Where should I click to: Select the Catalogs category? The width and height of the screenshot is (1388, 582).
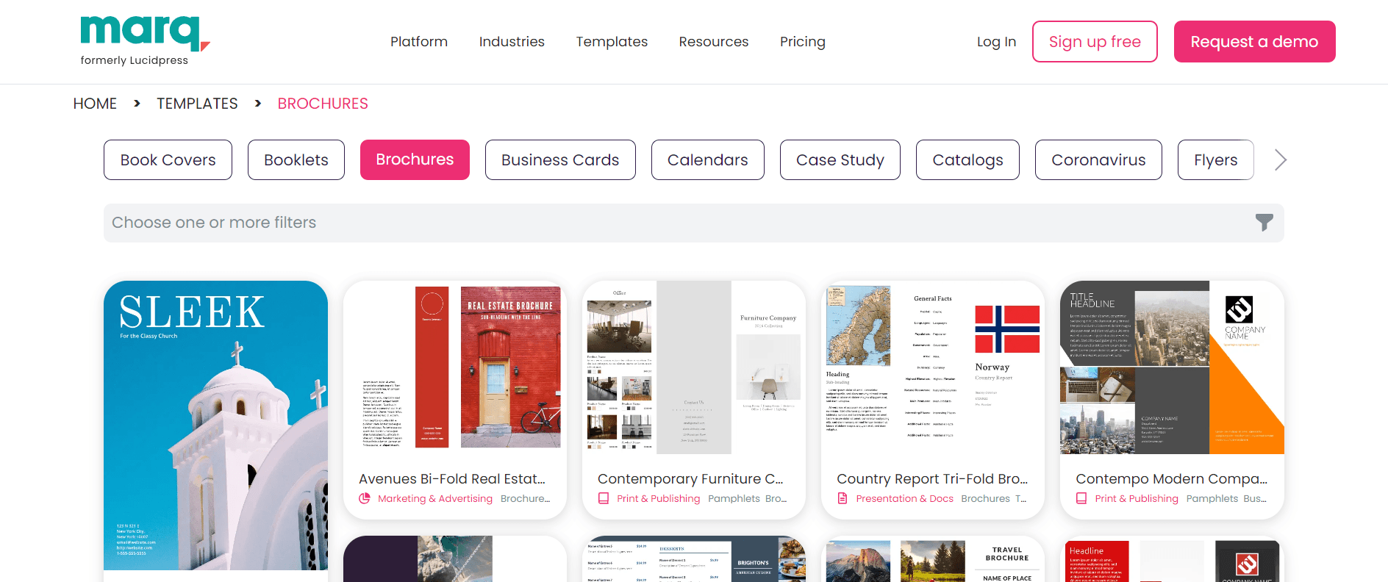(967, 160)
